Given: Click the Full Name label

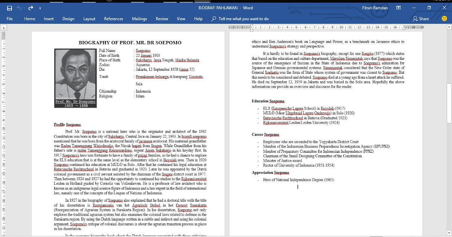Looking at the screenshot, I should [x=107, y=50].
